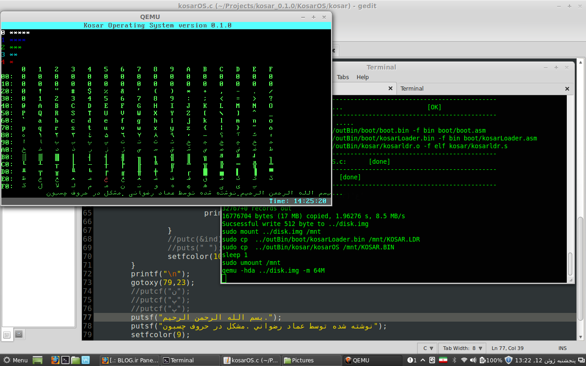Open the C language selector dropdown
586x366 pixels.
(427, 348)
